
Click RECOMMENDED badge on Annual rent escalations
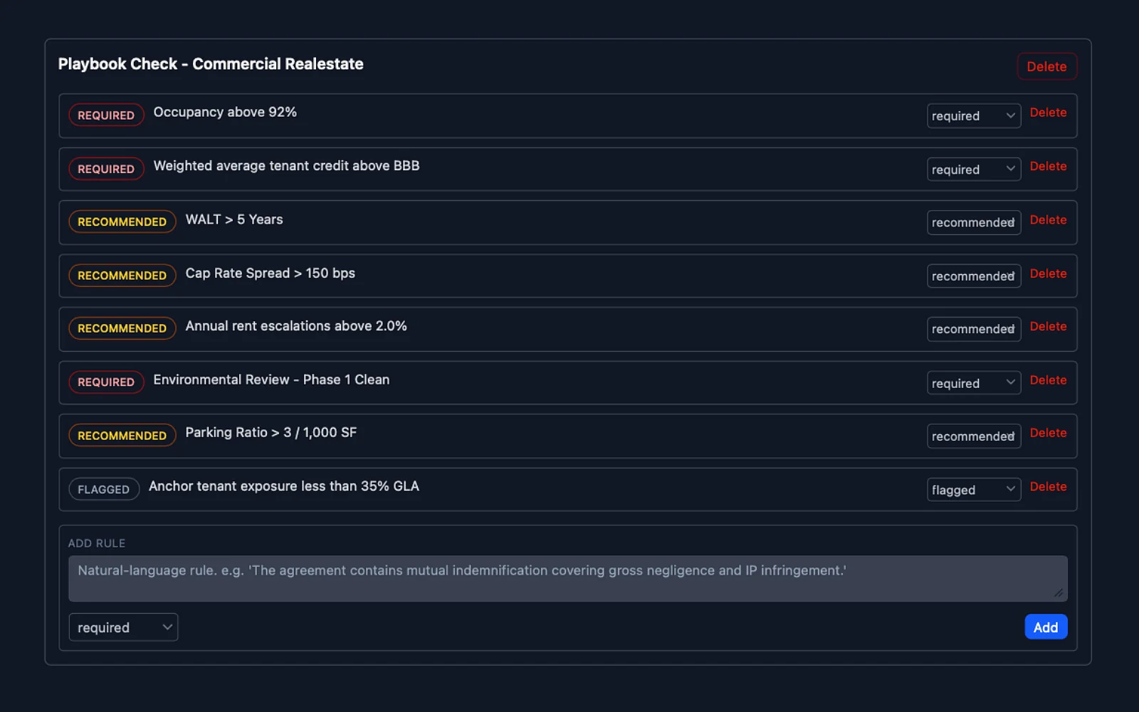coord(122,328)
